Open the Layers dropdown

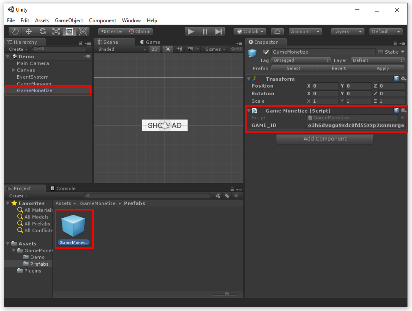[x=348, y=32]
